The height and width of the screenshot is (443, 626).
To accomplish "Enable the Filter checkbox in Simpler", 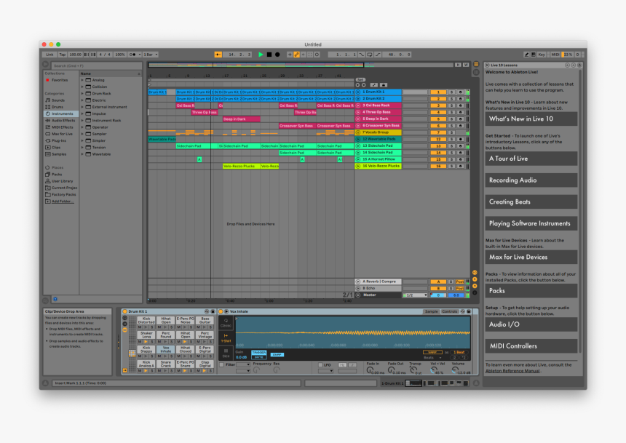I will [x=221, y=364].
